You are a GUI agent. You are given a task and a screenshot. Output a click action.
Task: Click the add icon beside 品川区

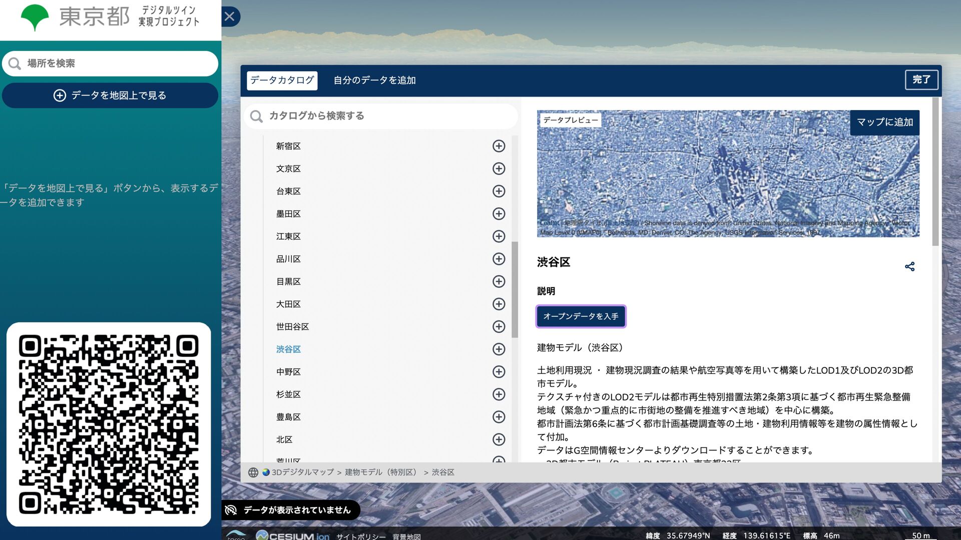coord(499,259)
